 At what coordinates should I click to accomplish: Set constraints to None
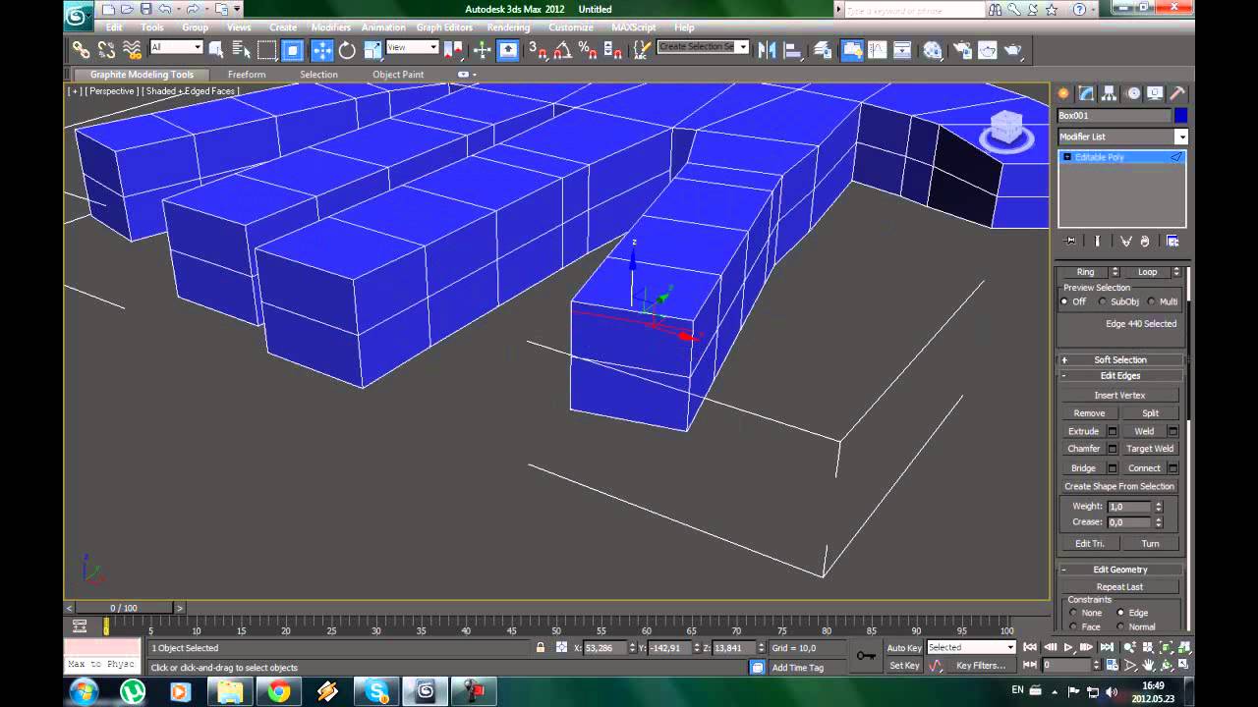[1073, 613]
